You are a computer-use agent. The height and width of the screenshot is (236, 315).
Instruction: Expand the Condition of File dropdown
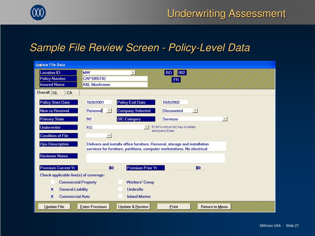109,136
